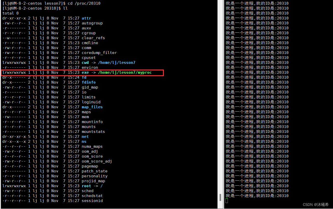This screenshot has width=333, height=209.
Task: Click the 'comm' file name
Action: pos(86,48)
